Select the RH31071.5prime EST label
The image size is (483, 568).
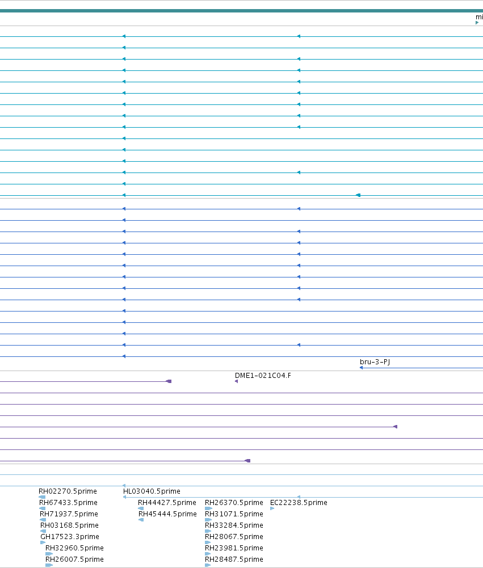[234, 514]
